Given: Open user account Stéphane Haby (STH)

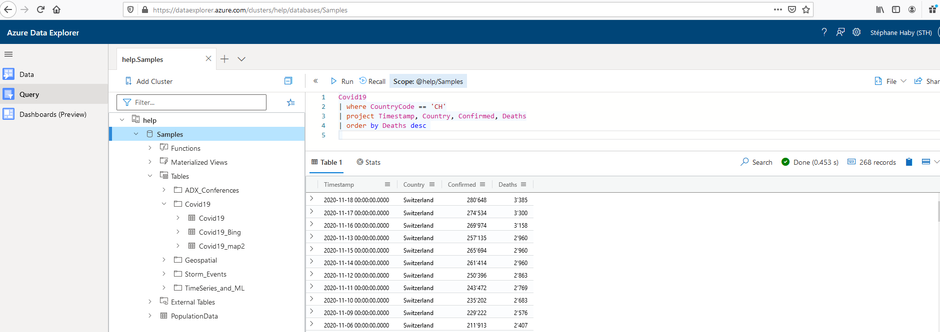Looking at the screenshot, I should point(901,32).
